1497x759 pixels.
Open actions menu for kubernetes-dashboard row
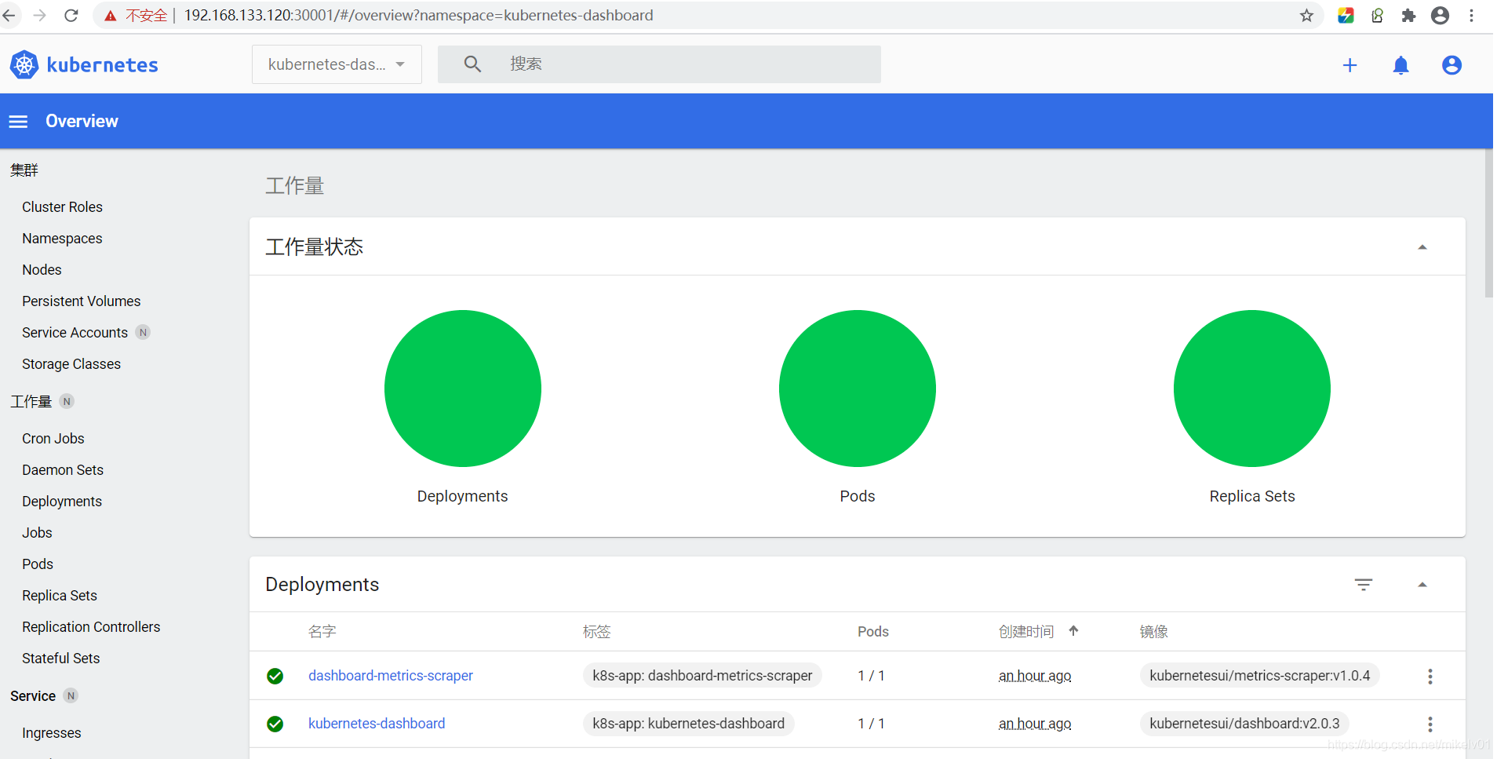click(x=1430, y=724)
